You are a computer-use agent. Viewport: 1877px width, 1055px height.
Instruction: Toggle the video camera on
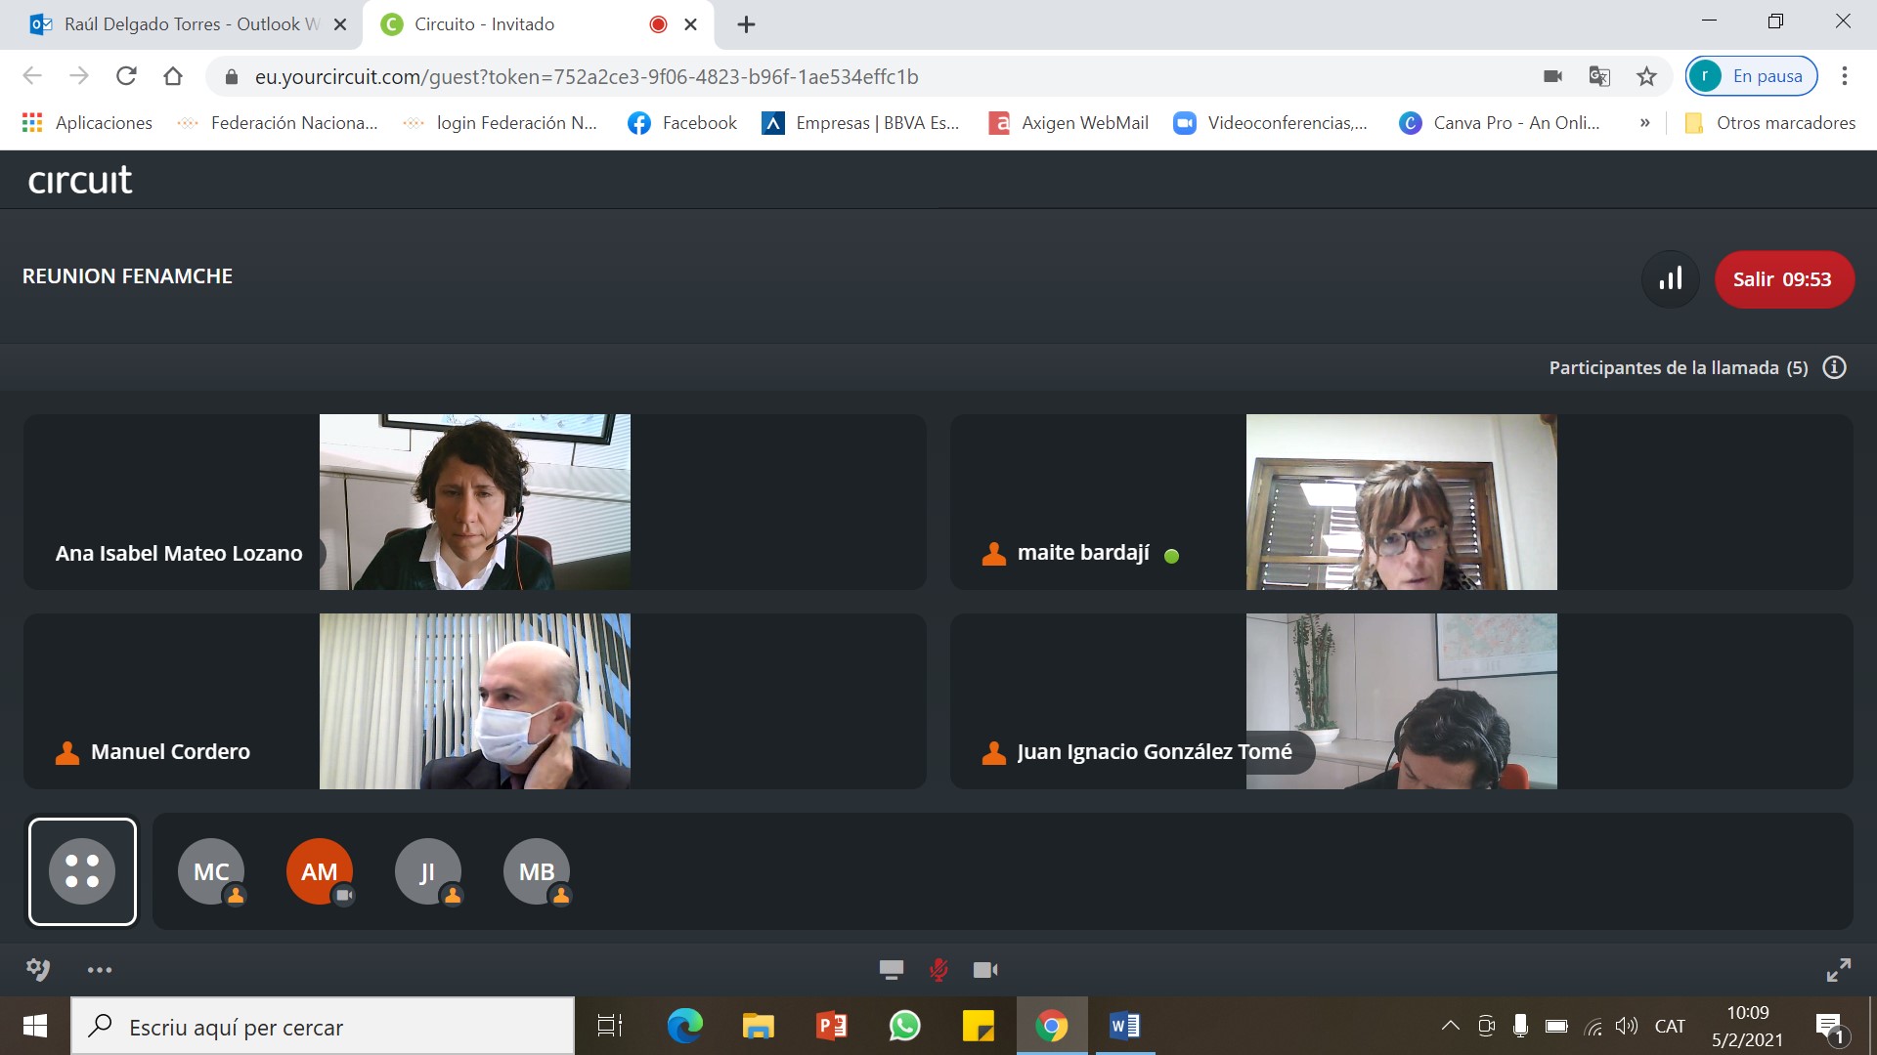click(985, 969)
